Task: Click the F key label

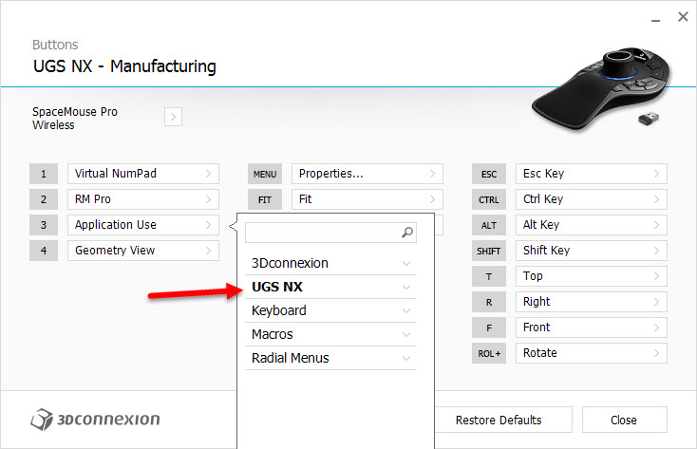Action: point(489,327)
